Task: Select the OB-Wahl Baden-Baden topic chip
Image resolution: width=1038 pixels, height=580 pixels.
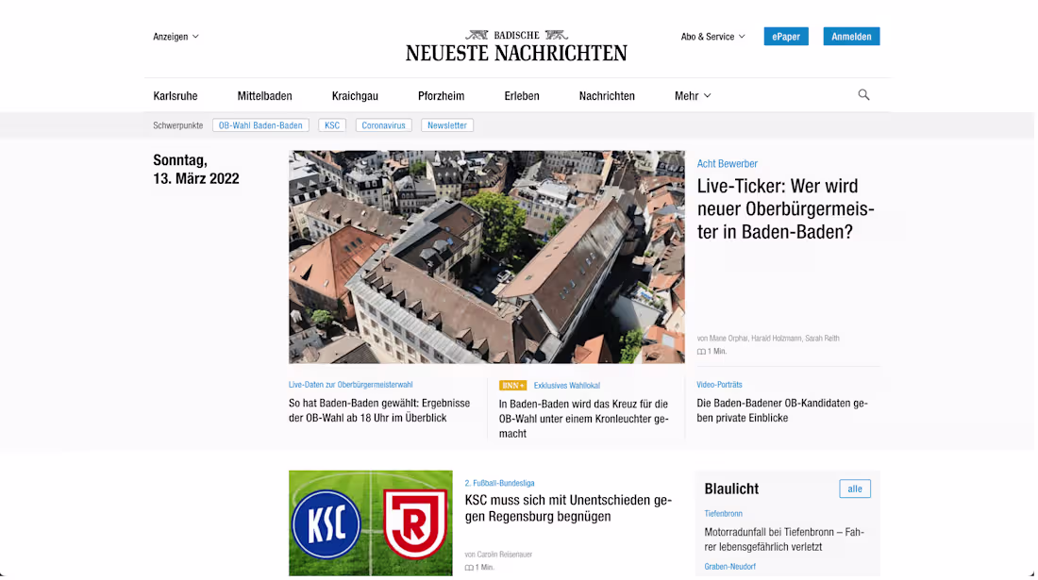Action: [260, 124]
